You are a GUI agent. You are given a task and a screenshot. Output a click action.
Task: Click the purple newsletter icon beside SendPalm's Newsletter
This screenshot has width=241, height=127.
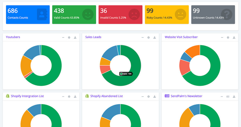[x=167, y=96]
